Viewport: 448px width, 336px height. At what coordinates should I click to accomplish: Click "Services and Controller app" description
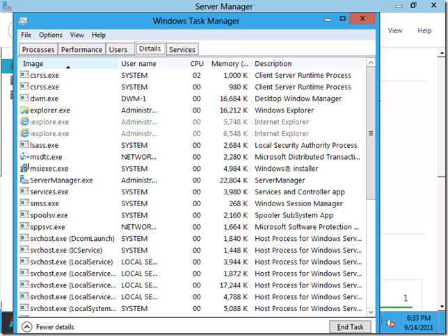[300, 192]
